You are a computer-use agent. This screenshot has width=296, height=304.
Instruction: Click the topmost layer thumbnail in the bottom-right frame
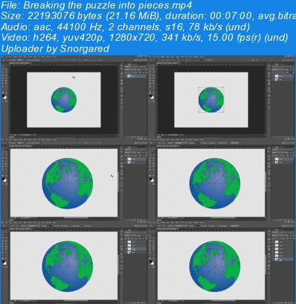click(x=277, y=242)
